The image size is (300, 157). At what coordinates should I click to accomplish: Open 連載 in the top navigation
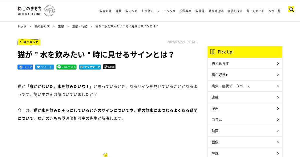pos(118,11)
